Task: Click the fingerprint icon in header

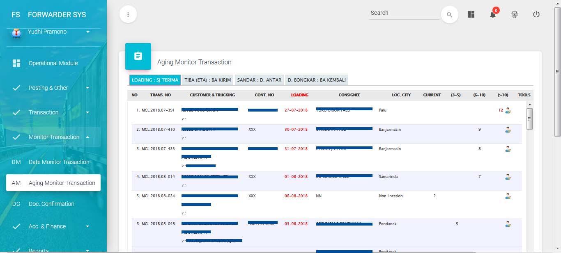Action: click(x=514, y=14)
